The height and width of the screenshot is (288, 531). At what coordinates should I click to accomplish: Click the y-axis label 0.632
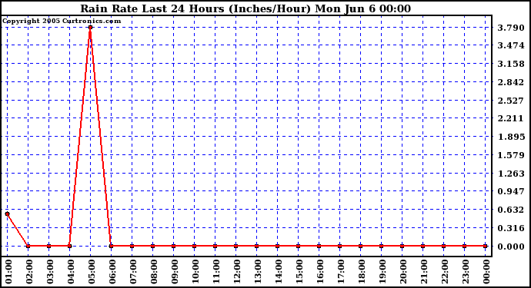coord(511,210)
